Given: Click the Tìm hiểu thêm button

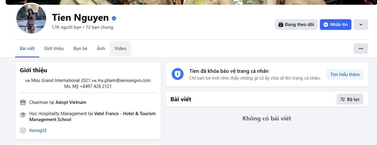Looking at the screenshot, I should point(345,75).
